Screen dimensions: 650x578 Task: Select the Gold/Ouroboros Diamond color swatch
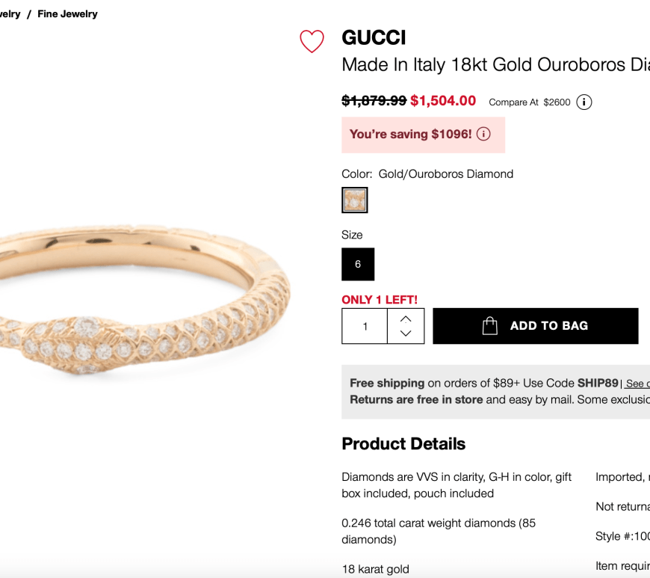pos(355,200)
